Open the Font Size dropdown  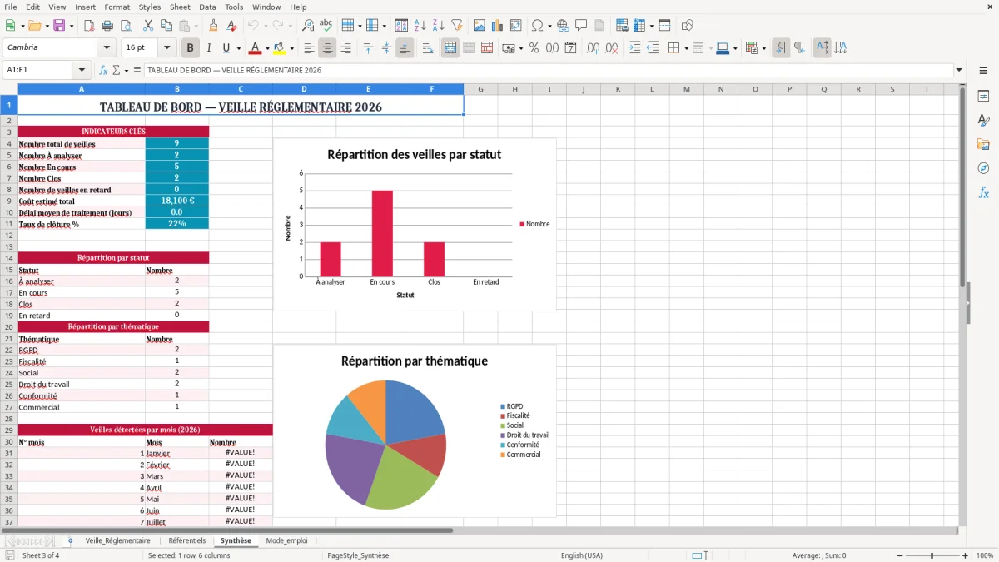[x=167, y=47]
